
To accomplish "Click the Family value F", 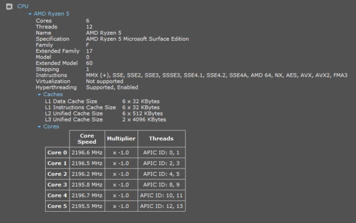I will pos(87,45).
